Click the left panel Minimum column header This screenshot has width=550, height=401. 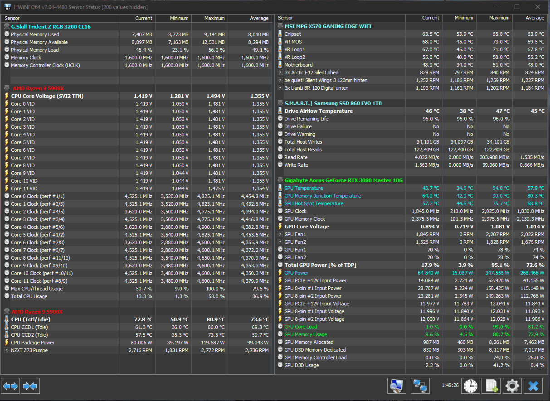(x=174, y=18)
